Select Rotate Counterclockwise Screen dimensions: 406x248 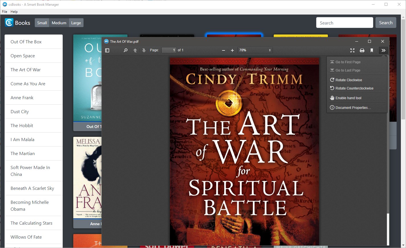point(357,88)
